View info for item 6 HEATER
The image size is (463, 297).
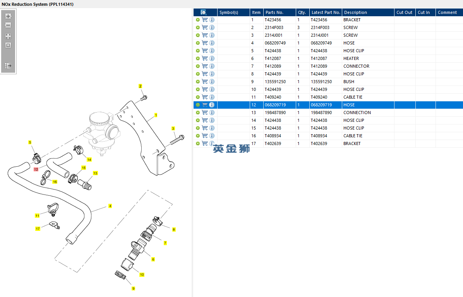(212, 58)
